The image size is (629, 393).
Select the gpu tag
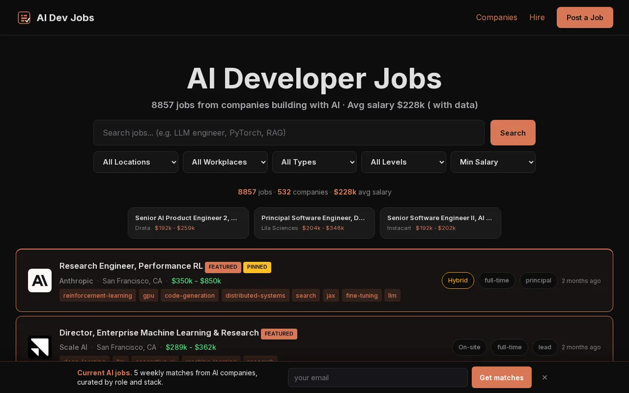click(148, 295)
